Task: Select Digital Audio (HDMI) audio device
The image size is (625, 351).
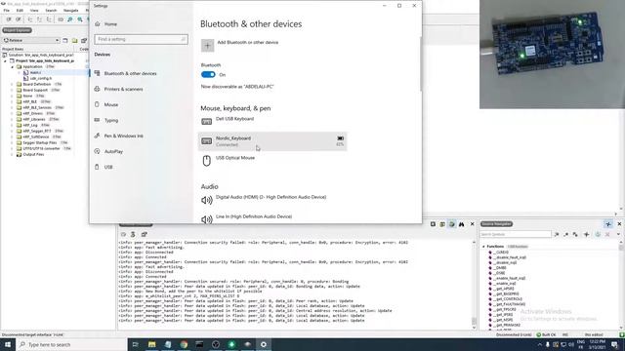Action: pos(272,199)
